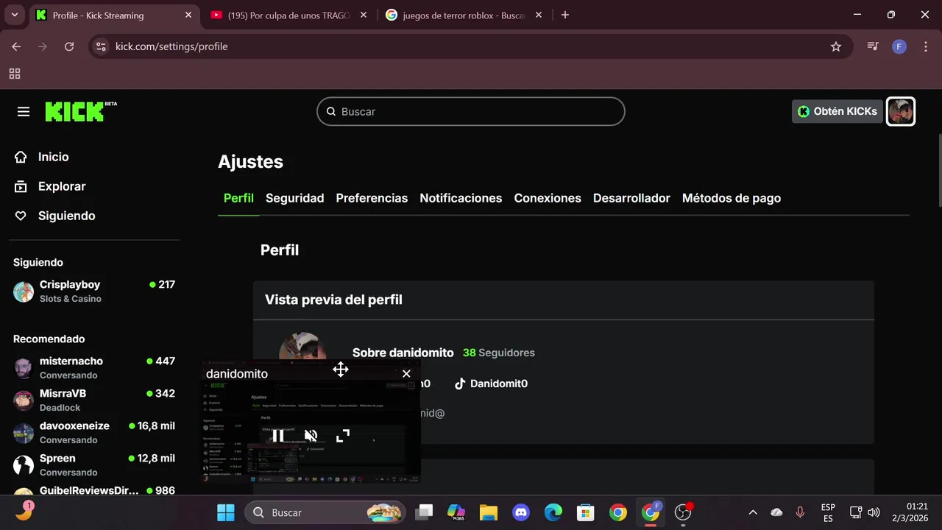Open the Preferencias settings tab
The width and height of the screenshot is (942, 530).
[x=372, y=198]
